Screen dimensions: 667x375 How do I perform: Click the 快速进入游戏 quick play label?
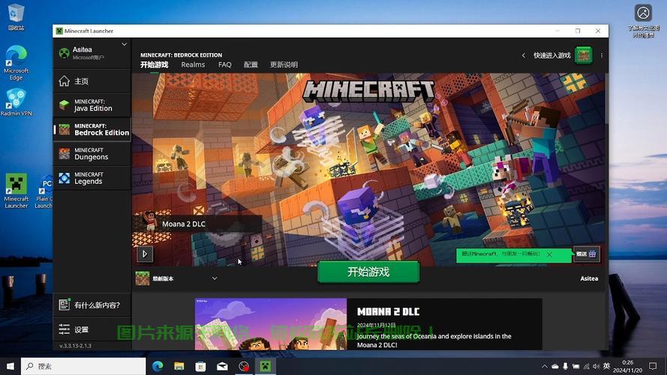552,55
